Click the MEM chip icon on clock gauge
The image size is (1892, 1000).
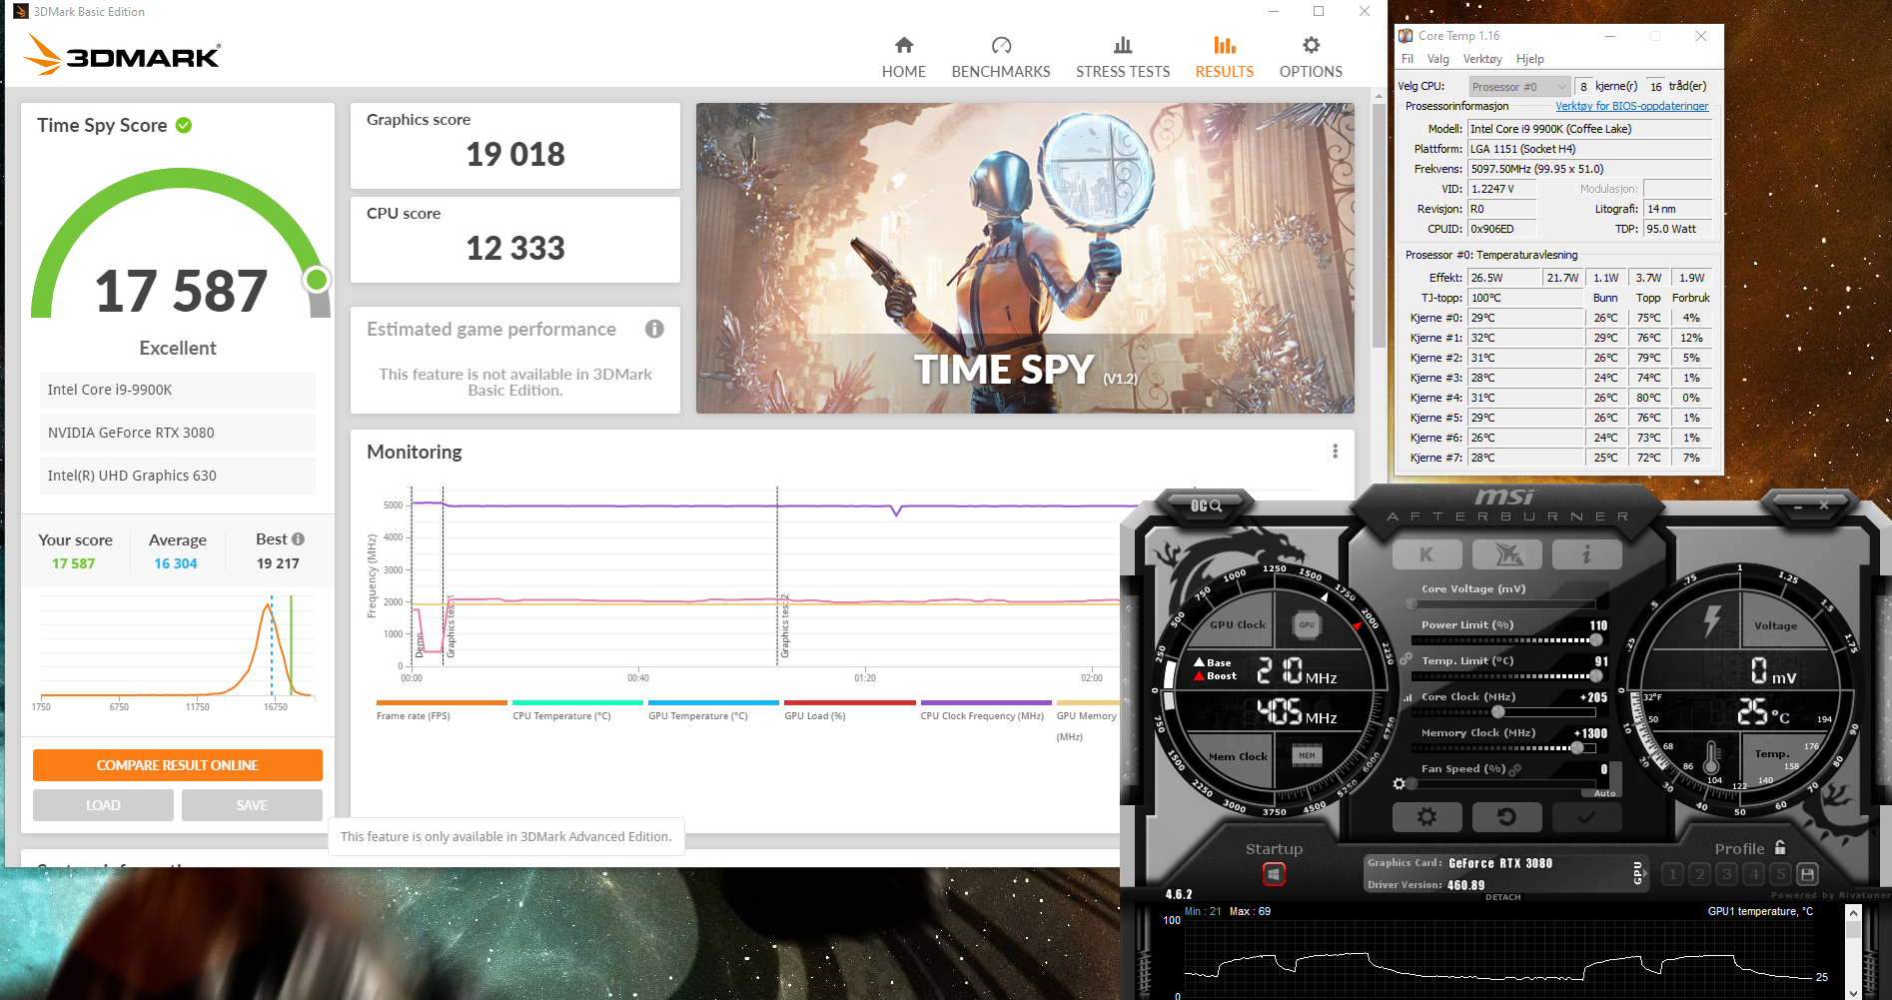(1307, 755)
